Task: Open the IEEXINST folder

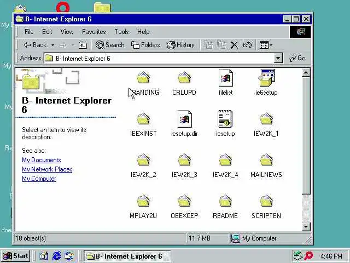Action: click(x=143, y=119)
